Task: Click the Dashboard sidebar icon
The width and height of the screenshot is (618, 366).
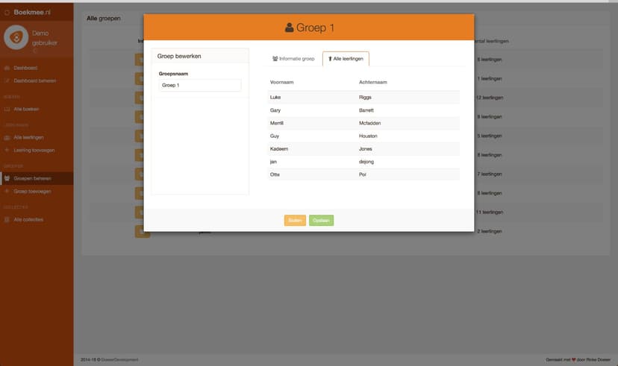Action: point(7,68)
